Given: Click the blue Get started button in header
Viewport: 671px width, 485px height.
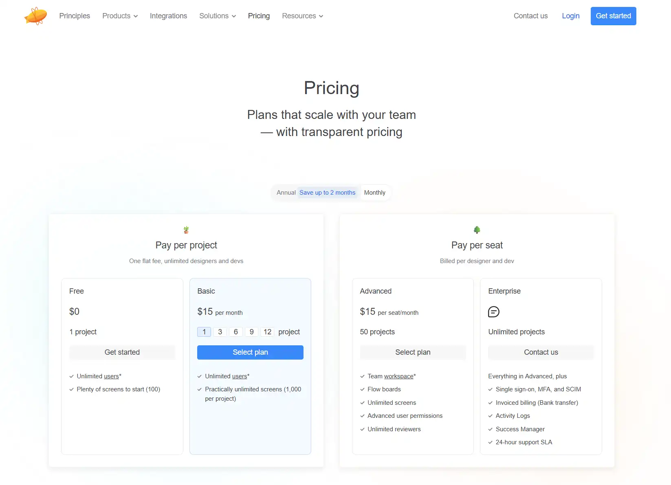Looking at the screenshot, I should (613, 16).
